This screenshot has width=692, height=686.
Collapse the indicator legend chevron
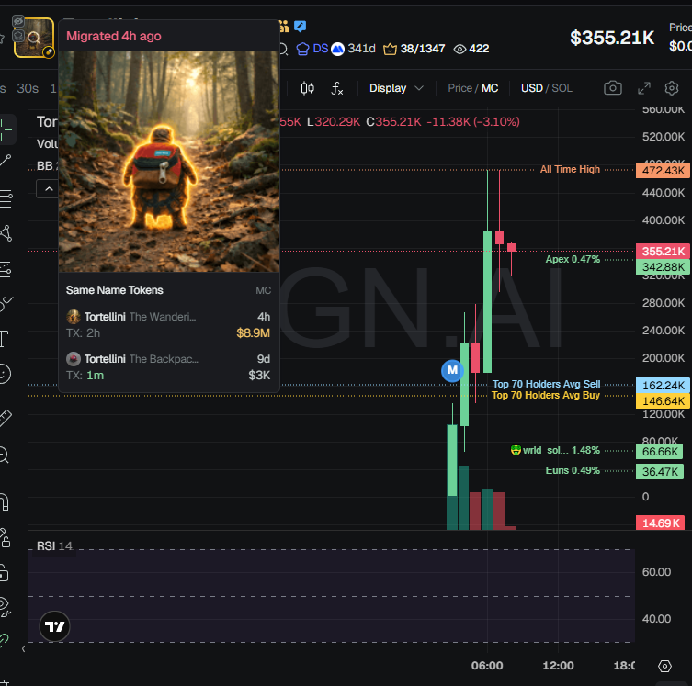pyautogui.click(x=49, y=189)
